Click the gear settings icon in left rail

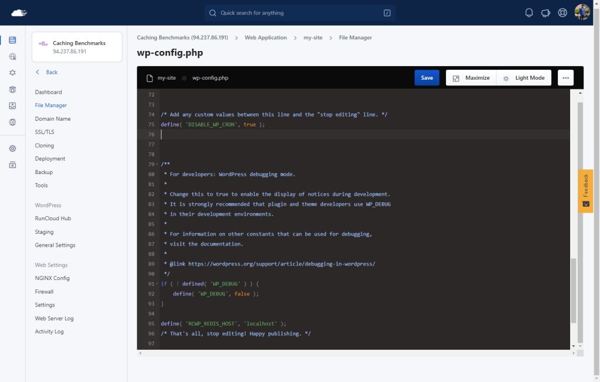[x=13, y=148]
